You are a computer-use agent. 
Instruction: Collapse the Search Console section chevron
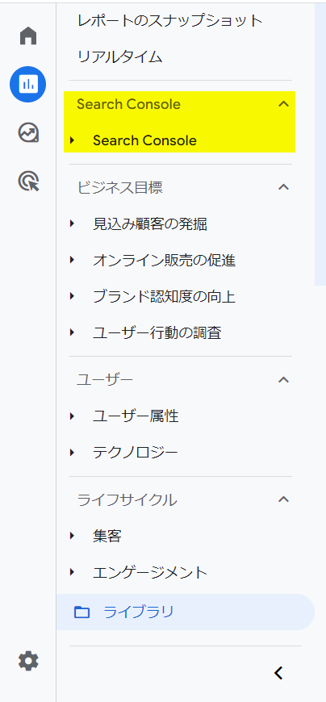[x=283, y=104]
